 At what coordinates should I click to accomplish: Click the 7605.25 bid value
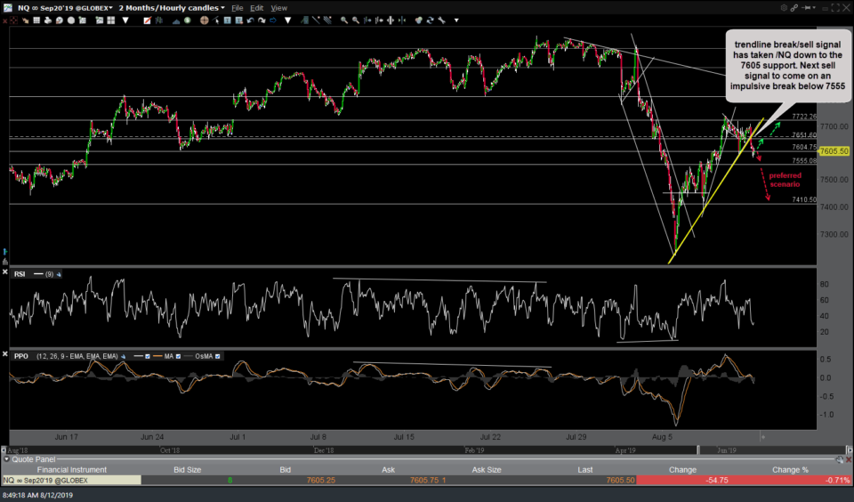[321, 481]
